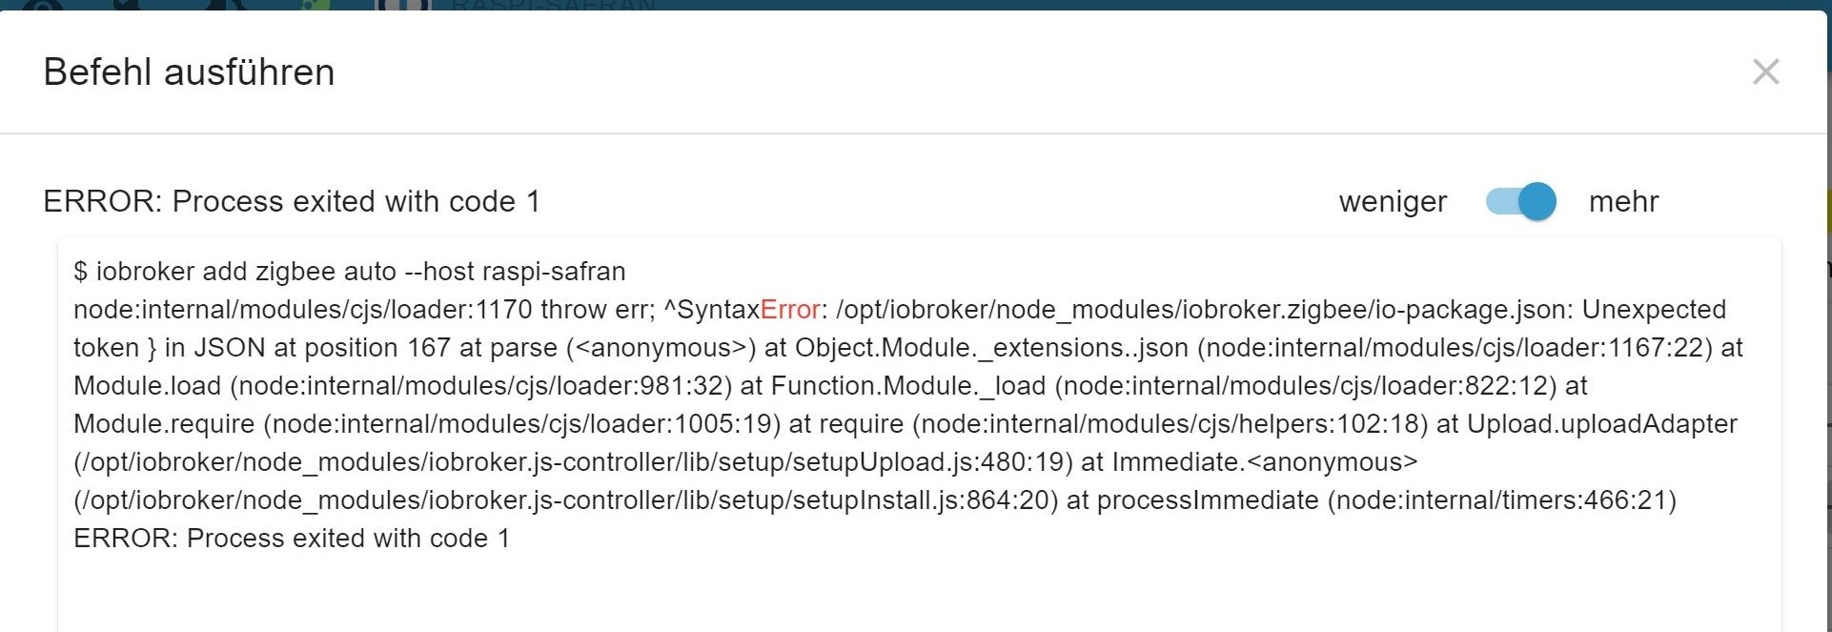The width and height of the screenshot is (1832, 632).
Task: Select the mehr label
Action: [x=1623, y=201]
